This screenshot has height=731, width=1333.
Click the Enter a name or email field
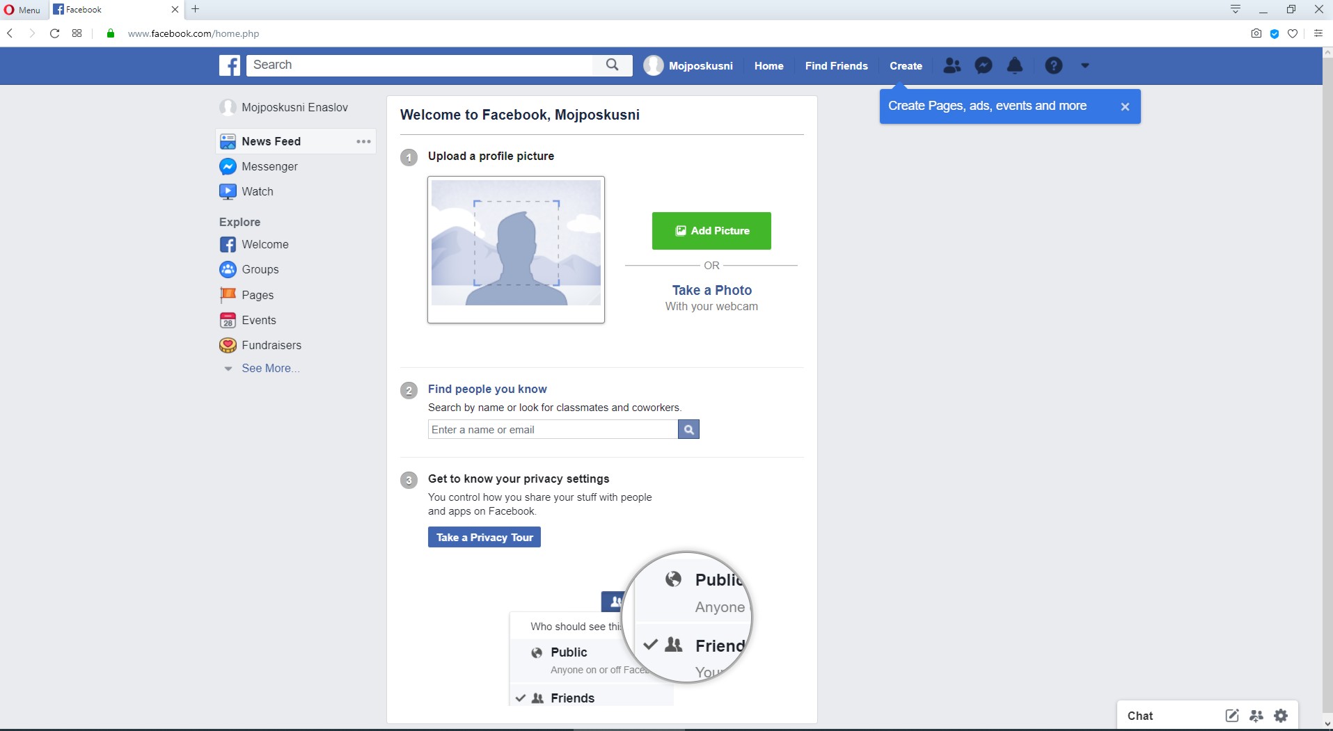point(553,430)
